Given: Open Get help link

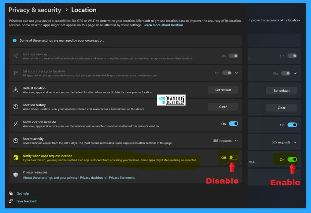Looking at the screenshot, I should point(23,193).
